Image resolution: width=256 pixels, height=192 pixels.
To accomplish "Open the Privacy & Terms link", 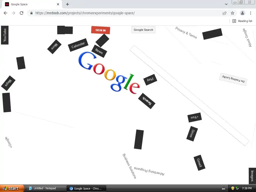I will (186, 33).
